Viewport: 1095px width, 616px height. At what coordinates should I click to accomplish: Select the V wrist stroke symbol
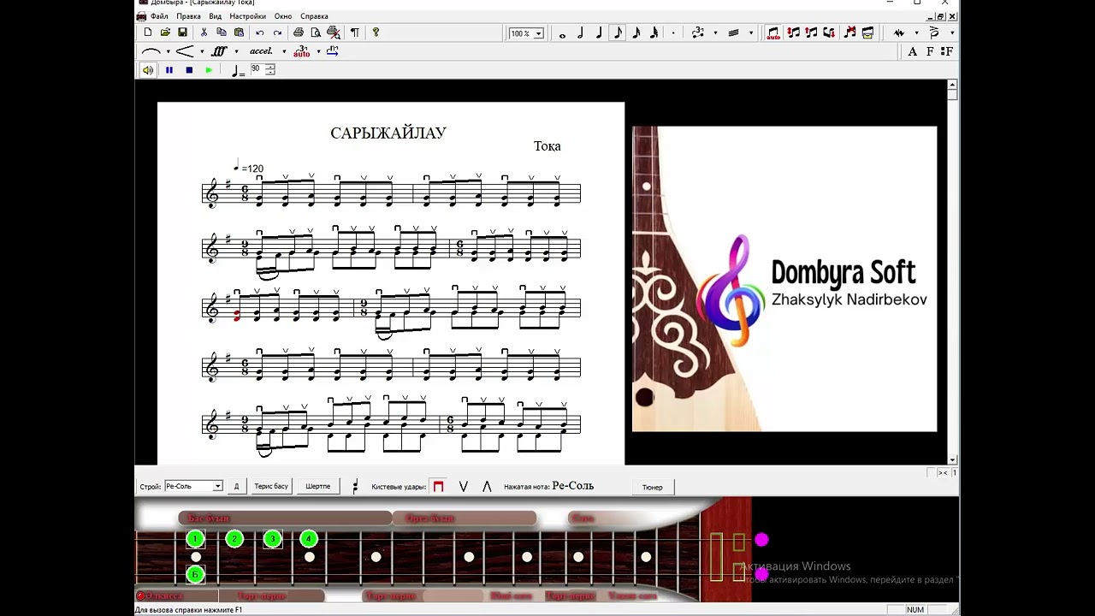(x=464, y=486)
